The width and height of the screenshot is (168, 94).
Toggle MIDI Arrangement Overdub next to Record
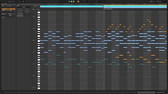(76, 2)
